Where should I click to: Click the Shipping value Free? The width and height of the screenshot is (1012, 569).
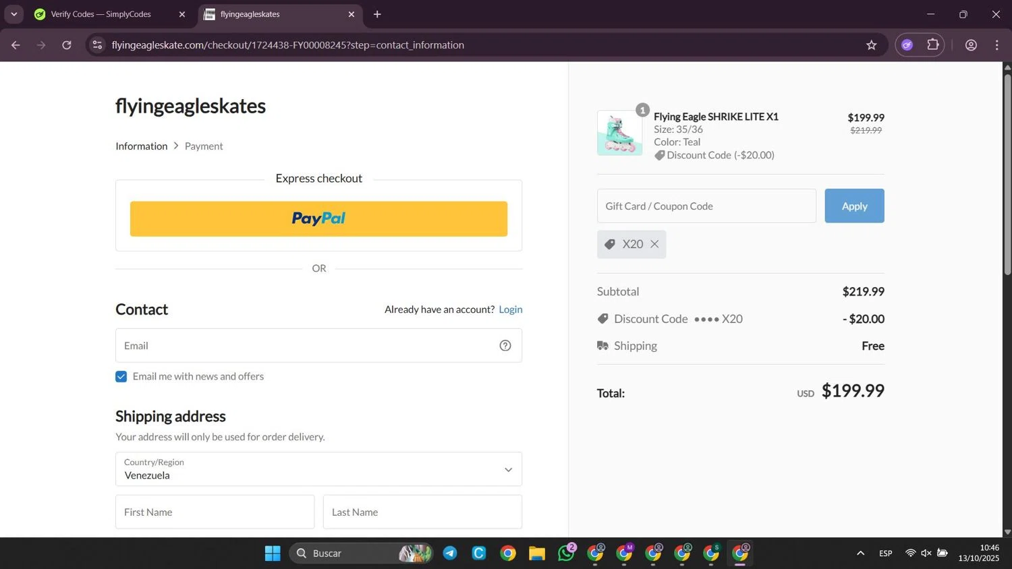[x=873, y=346]
